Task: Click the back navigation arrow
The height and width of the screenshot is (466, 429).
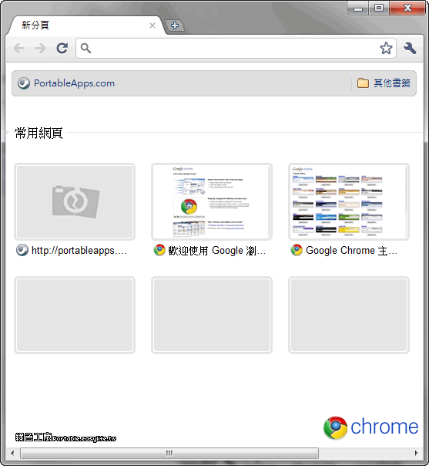Action: (x=19, y=48)
